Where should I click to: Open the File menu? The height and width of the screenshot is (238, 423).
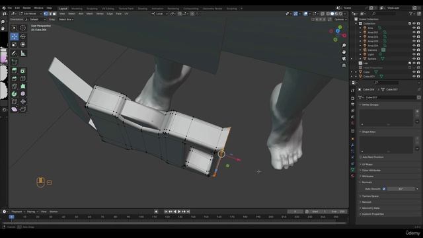tap(10, 8)
